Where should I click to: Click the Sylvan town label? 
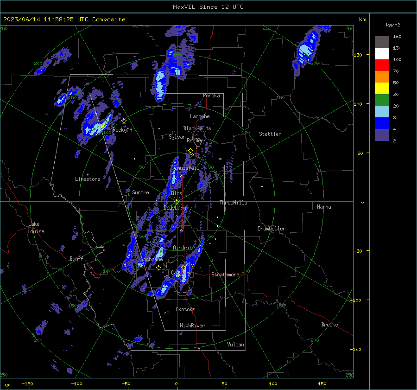(x=177, y=137)
